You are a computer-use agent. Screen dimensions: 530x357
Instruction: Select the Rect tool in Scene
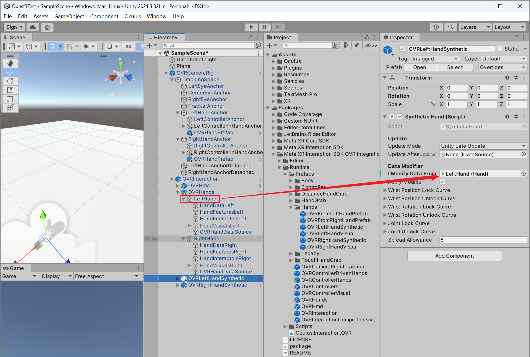click(10, 99)
